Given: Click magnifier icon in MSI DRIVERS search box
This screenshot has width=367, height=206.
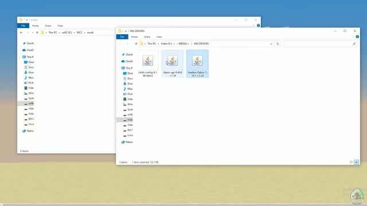Looking at the screenshot, I should coord(354,43).
